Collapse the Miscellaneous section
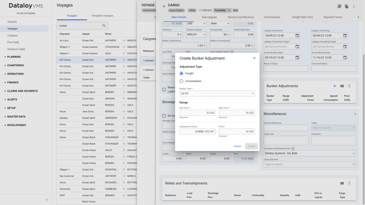This screenshot has height=205, width=365. pos(355,114)
